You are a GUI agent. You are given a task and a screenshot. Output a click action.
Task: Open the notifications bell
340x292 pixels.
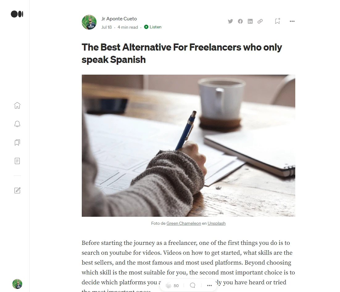(17, 124)
